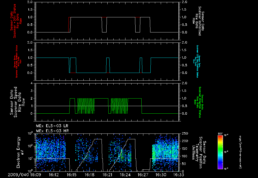Click the 250 tick on scanner position axis
Screen dimensions: 258x178
pyautogui.click(x=185, y=133)
